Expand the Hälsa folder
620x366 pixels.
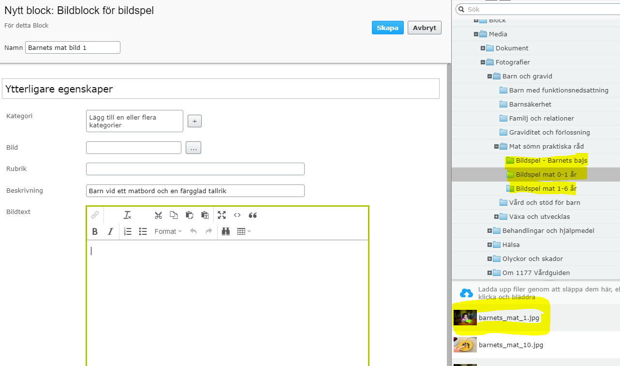[x=490, y=245]
